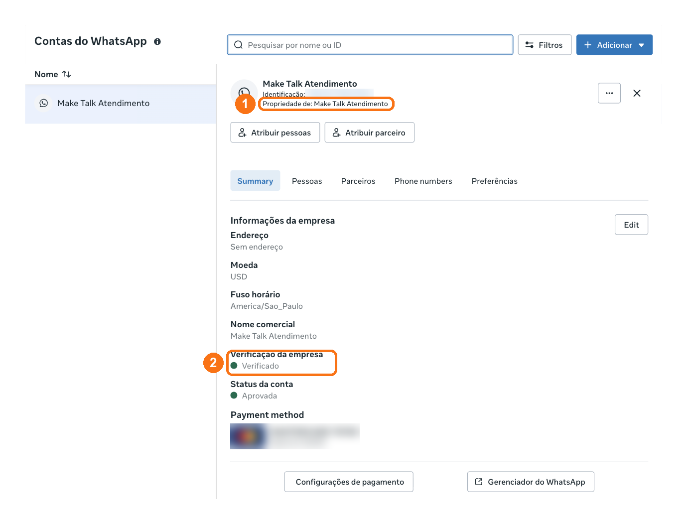The image size is (687, 524).
Task: Click the info icon beside Contas do WhatsApp
Action: coord(157,42)
